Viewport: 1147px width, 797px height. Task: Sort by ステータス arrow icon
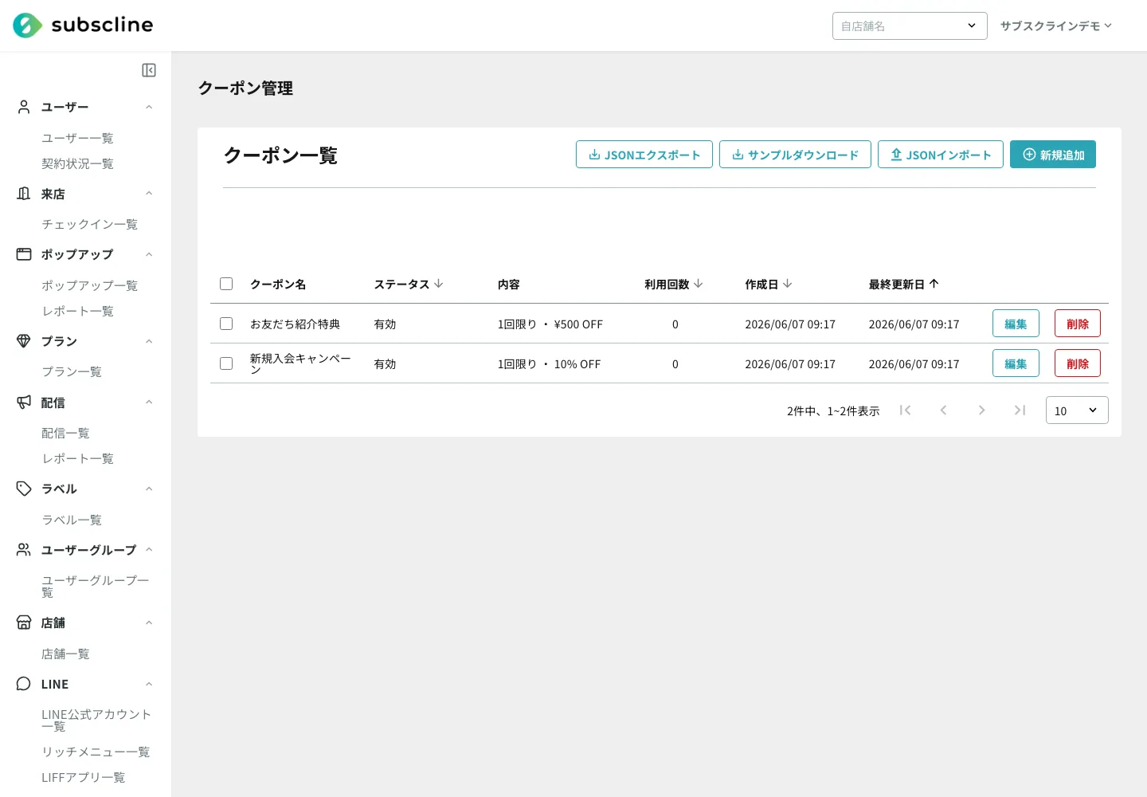pyautogui.click(x=439, y=284)
